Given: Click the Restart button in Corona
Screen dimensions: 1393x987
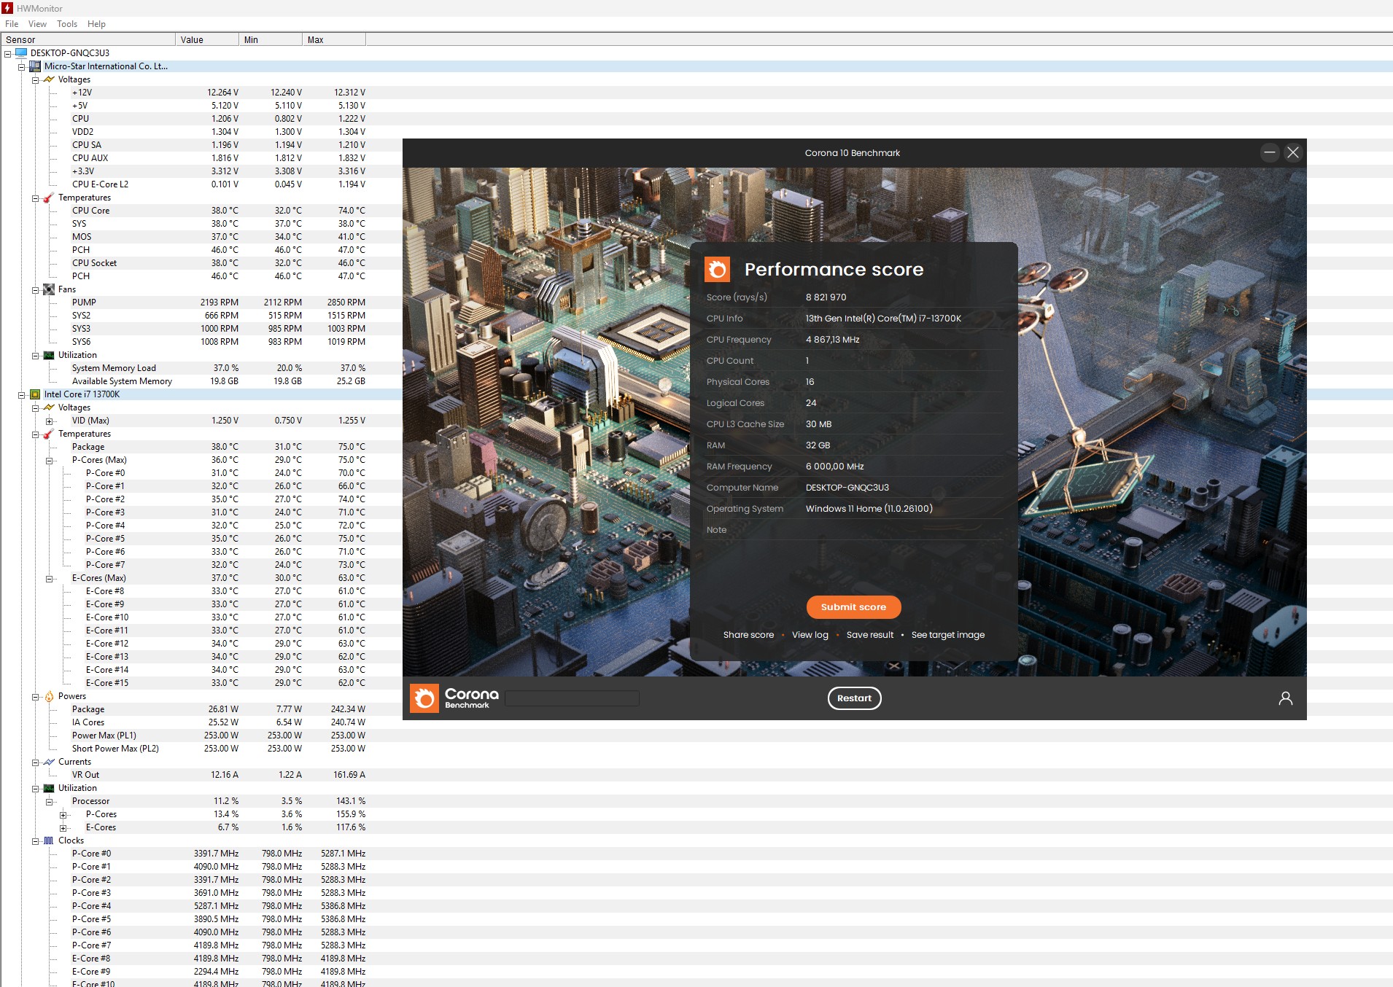Looking at the screenshot, I should coord(854,698).
